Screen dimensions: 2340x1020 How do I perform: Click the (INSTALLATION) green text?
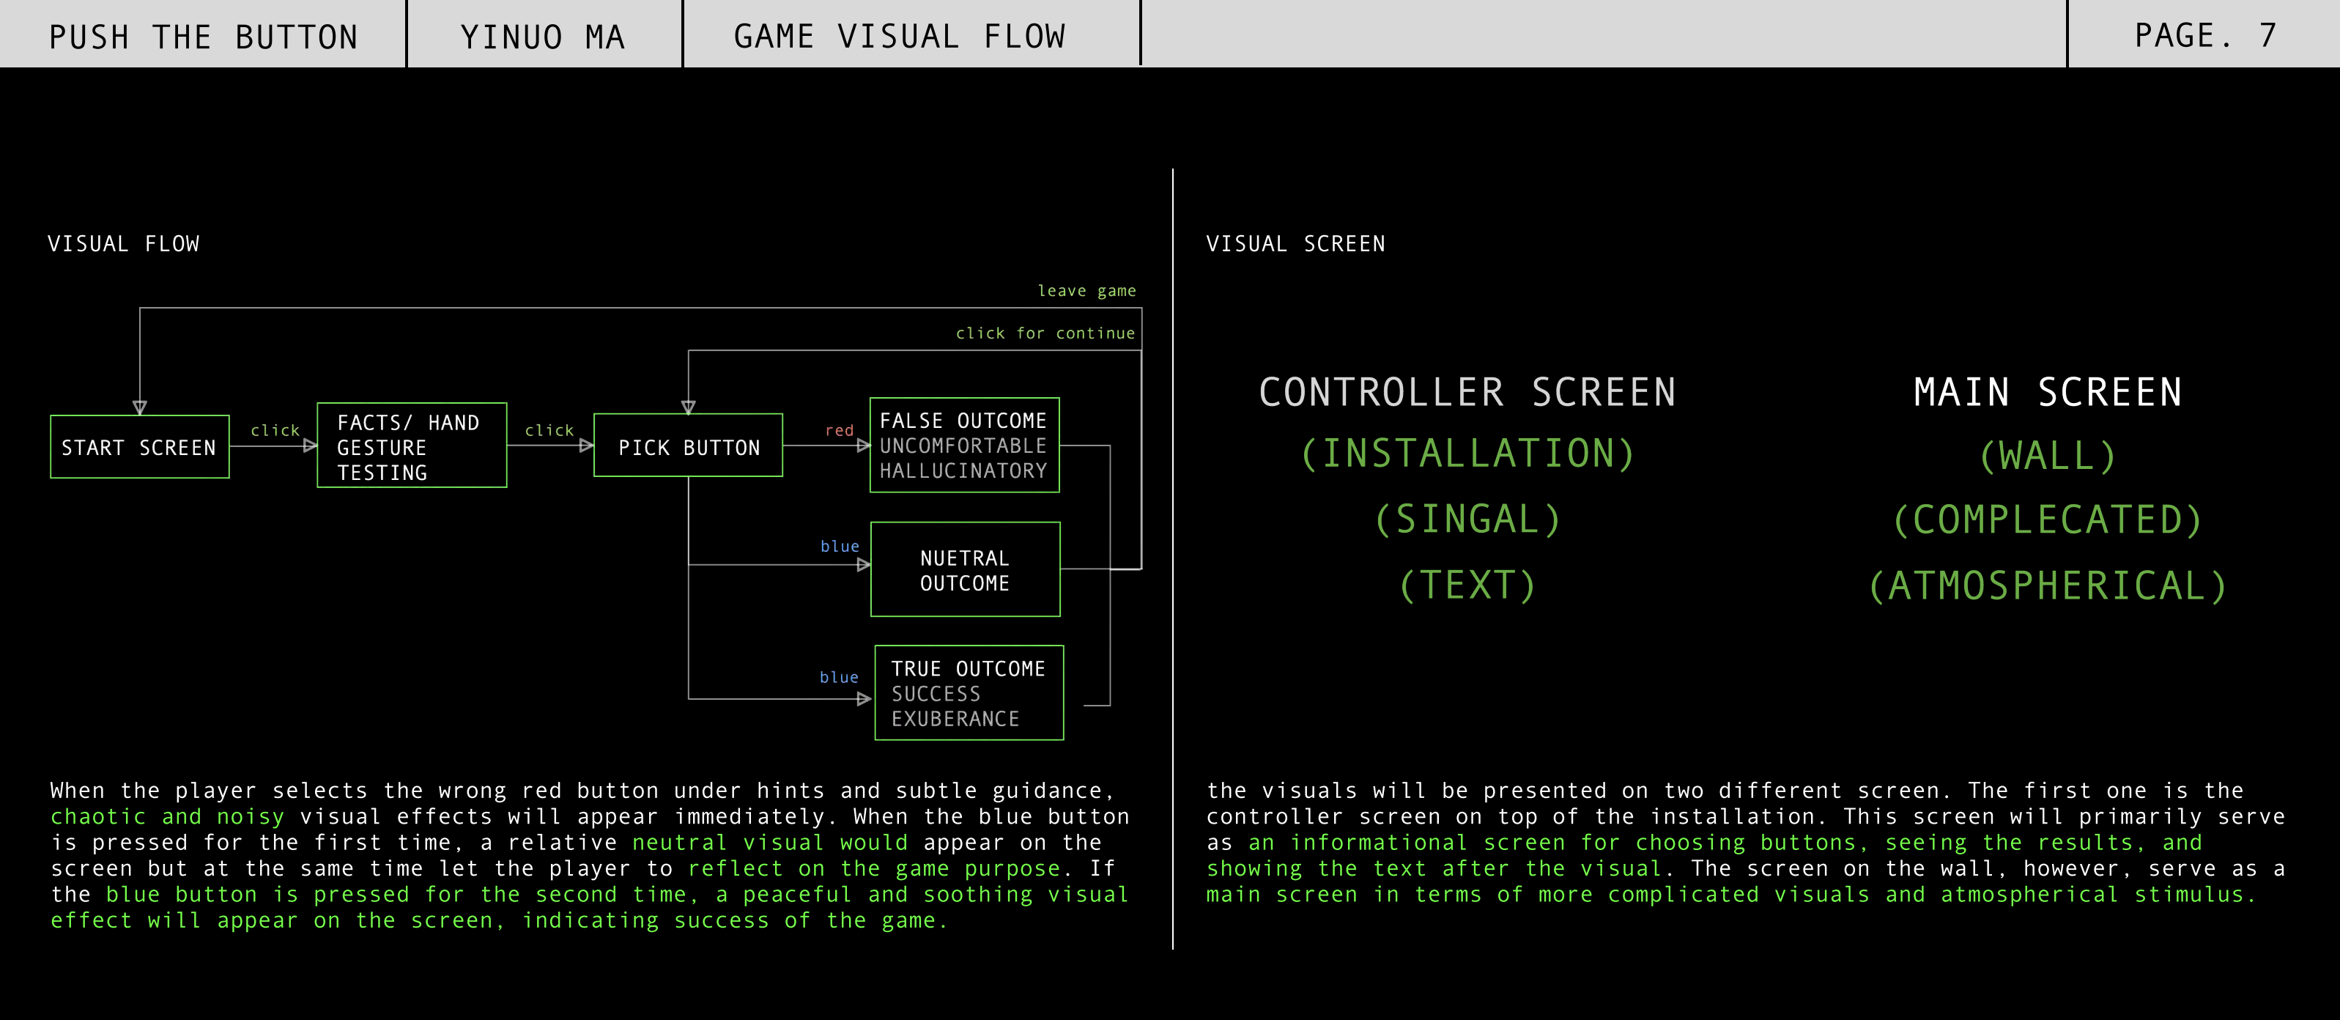click(x=1467, y=454)
